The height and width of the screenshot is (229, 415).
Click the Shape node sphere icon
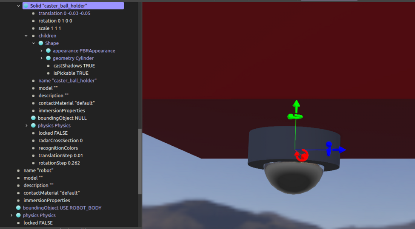41,43
